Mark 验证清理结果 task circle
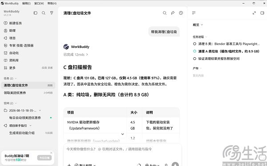267x166 pixels. [194, 59]
